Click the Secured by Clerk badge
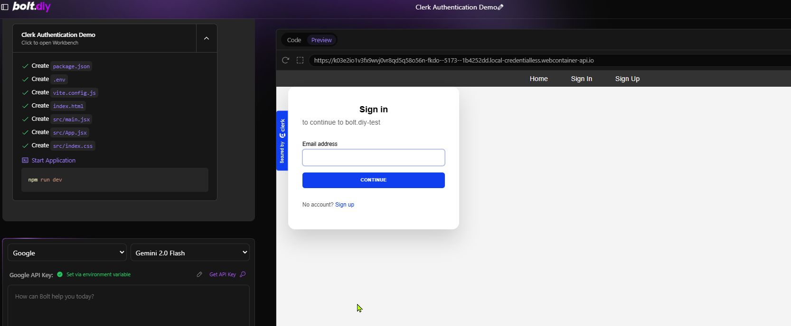 coord(282,141)
